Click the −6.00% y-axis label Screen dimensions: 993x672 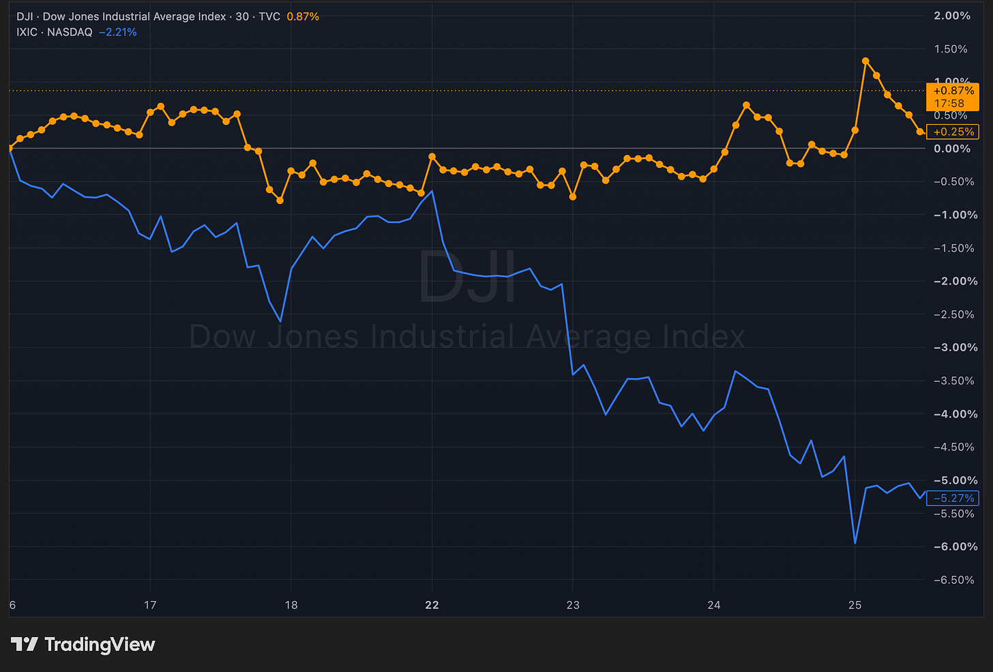click(x=954, y=546)
